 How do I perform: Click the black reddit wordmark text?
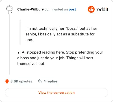(x=102, y=9)
